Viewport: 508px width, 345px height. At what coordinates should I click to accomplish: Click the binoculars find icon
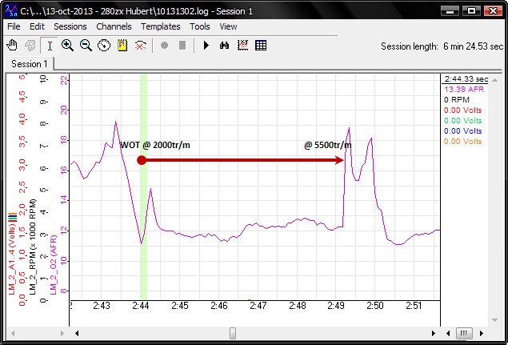(x=226, y=46)
